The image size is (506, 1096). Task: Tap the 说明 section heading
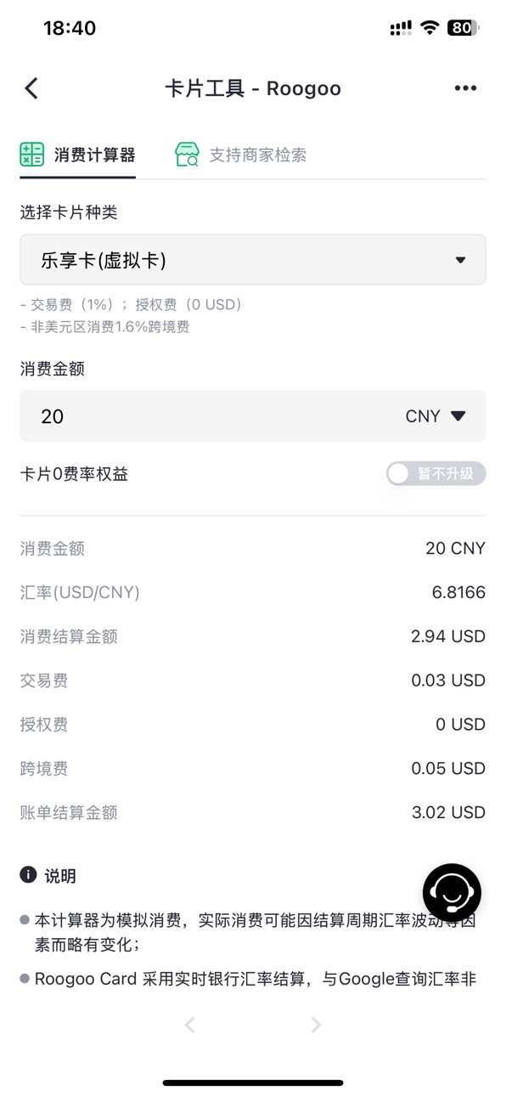click(60, 876)
